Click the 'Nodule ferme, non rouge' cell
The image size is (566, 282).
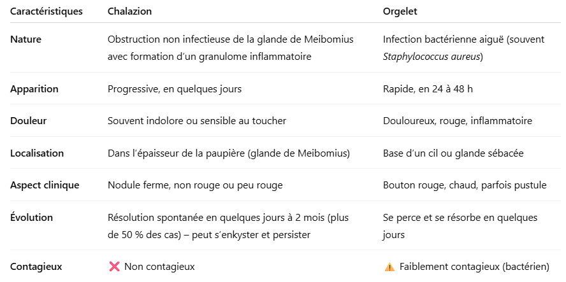195,185
